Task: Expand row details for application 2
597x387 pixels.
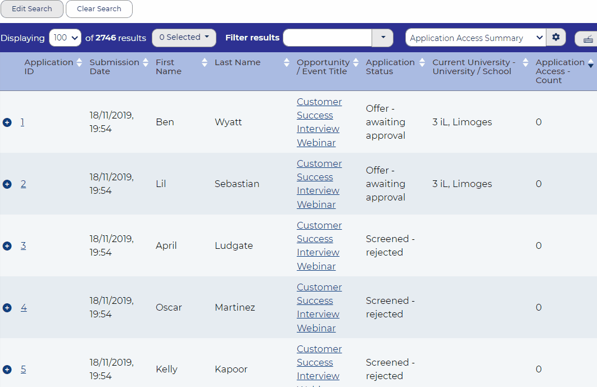Action: pyautogui.click(x=7, y=184)
